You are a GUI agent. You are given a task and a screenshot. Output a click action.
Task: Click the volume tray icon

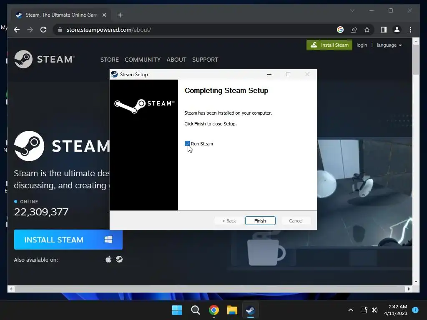pyautogui.click(x=374, y=310)
